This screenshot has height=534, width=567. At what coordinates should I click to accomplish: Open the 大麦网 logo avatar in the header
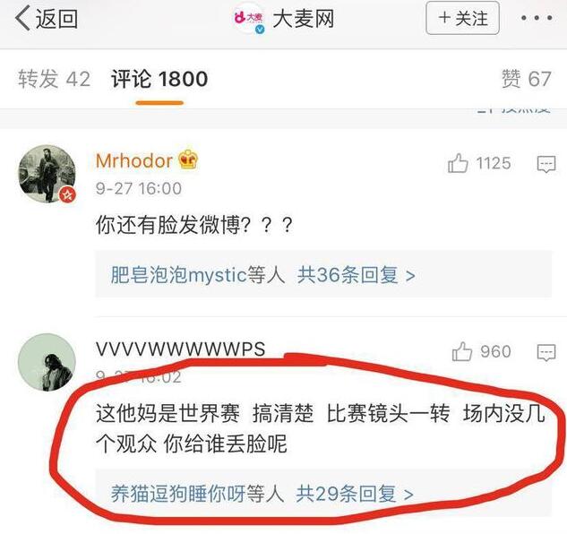coord(250,19)
